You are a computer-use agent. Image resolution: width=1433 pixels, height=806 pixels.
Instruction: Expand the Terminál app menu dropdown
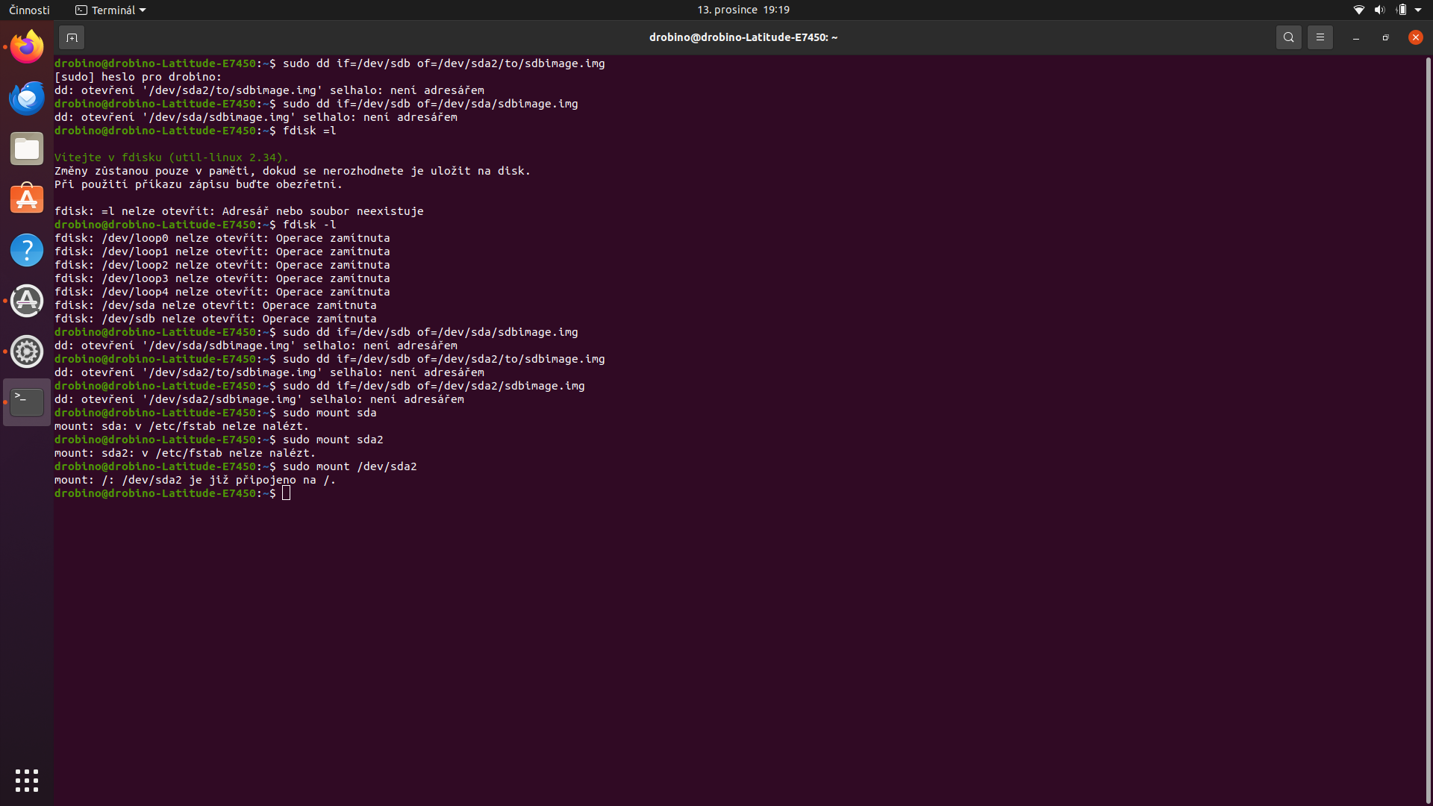pyautogui.click(x=111, y=10)
